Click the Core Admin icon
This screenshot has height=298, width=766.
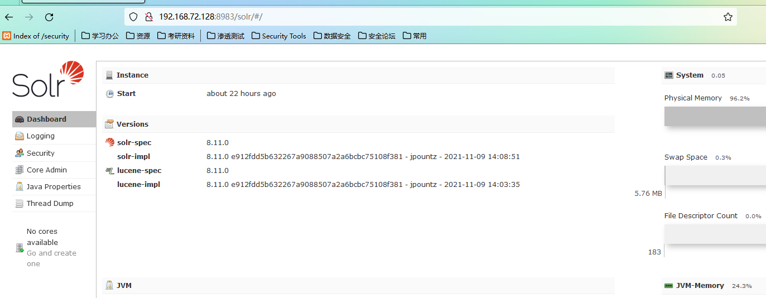tap(20, 170)
